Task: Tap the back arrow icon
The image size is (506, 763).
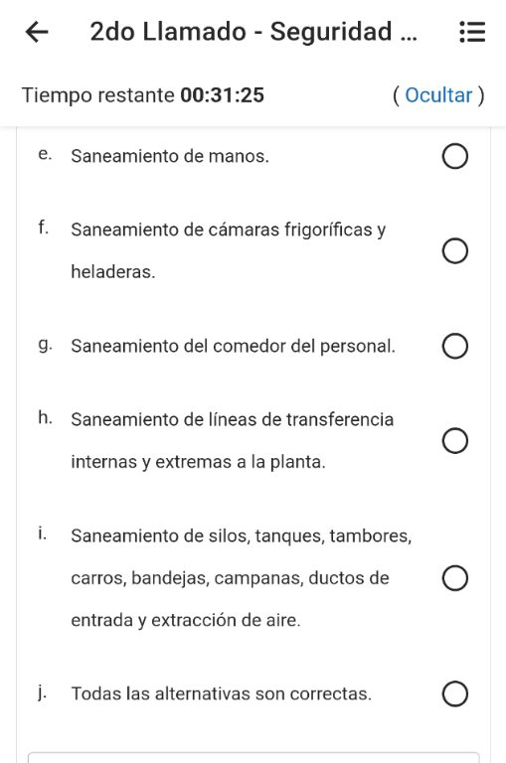Action: (37, 33)
